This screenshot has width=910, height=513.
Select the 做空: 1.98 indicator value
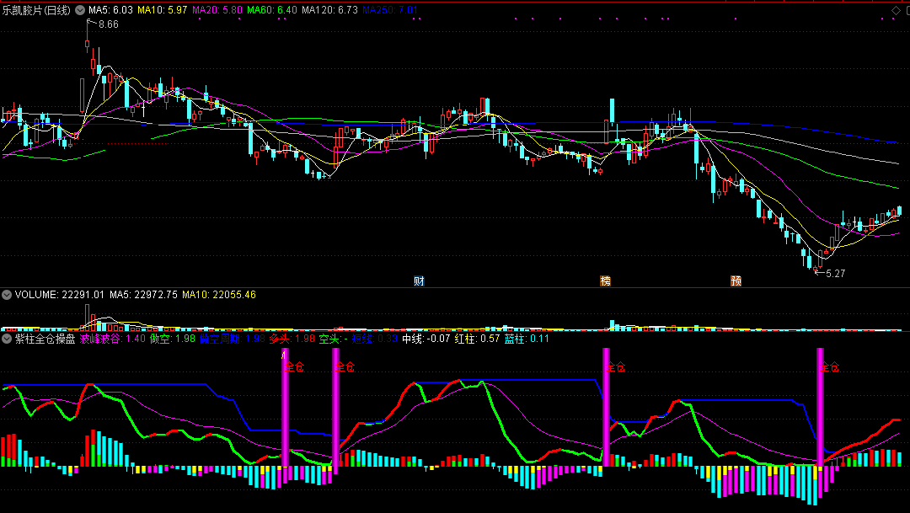pyautogui.click(x=173, y=339)
